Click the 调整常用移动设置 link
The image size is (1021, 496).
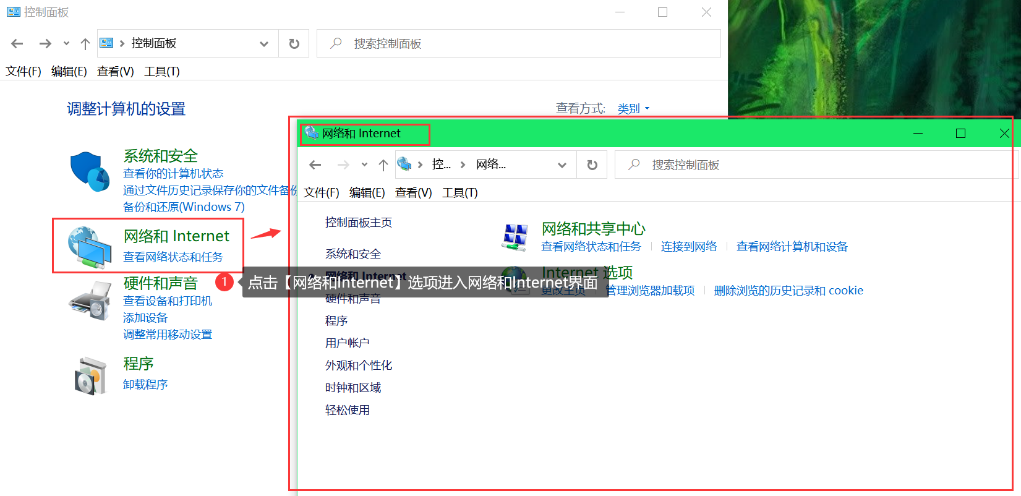[x=168, y=335]
